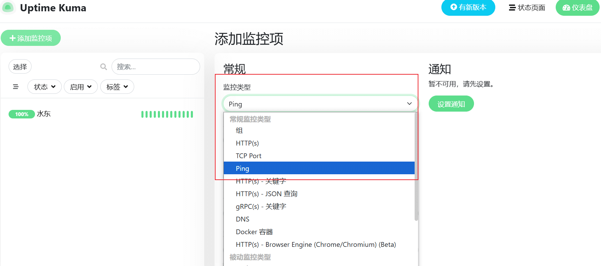
Task: Select gRPC(s) - 关键字 option
Action: click(319, 206)
